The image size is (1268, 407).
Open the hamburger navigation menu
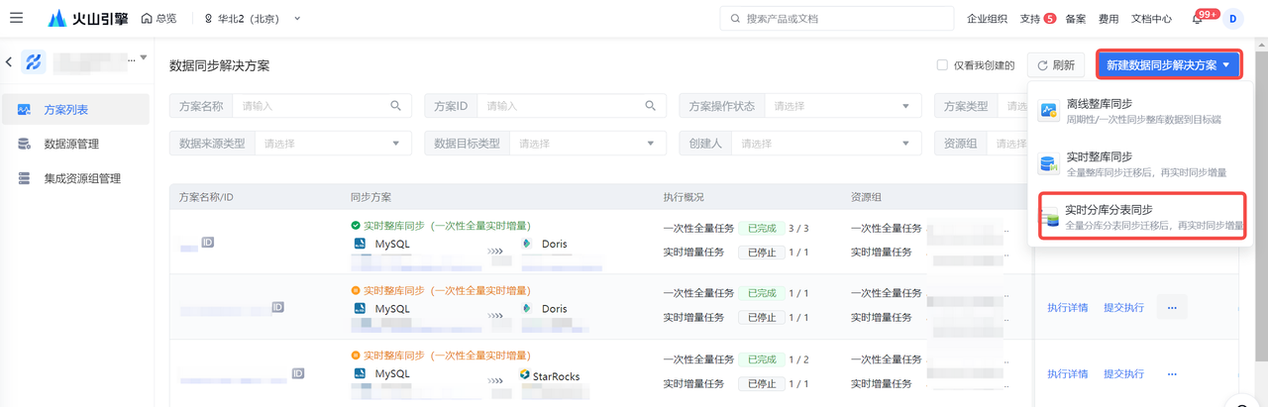click(x=17, y=19)
